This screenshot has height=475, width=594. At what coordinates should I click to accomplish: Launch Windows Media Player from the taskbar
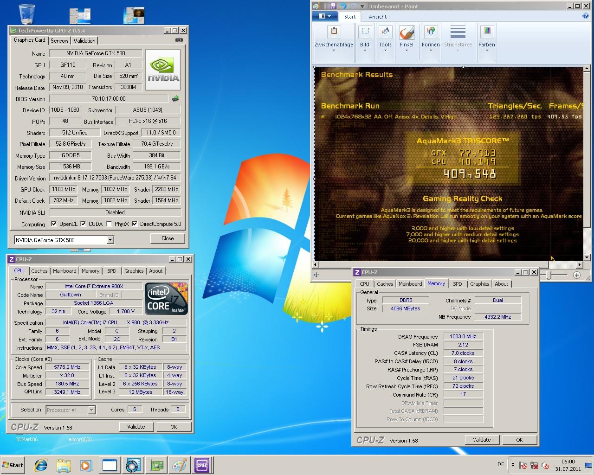pyautogui.click(x=86, y=465)
